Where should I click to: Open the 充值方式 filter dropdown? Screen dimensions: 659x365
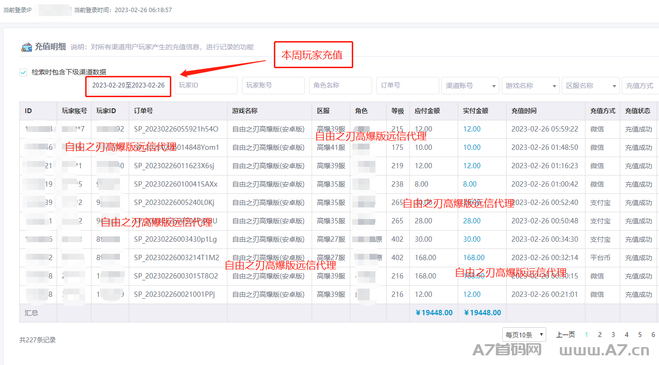pos(640,86)
